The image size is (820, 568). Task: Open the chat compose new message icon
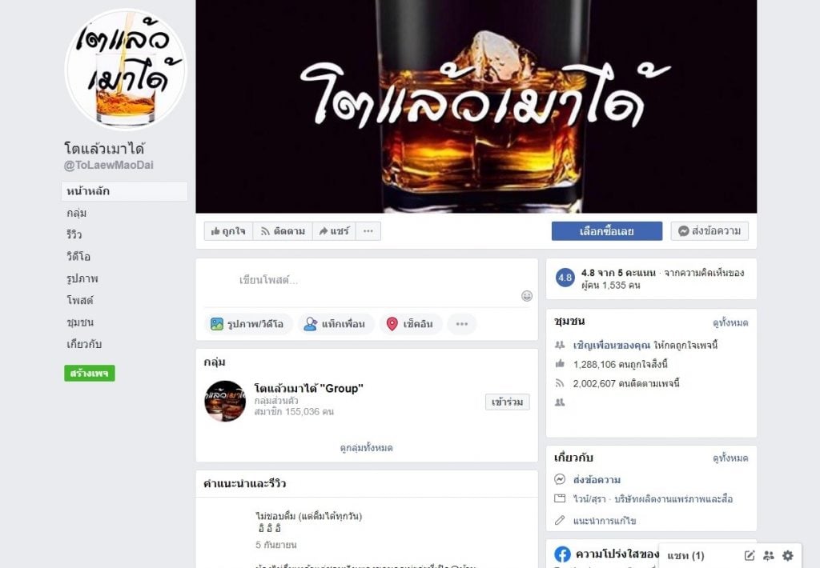click(x=750, y=555)
